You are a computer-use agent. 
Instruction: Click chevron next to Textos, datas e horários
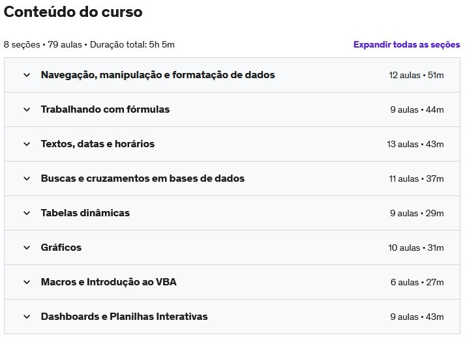(27, 144)
